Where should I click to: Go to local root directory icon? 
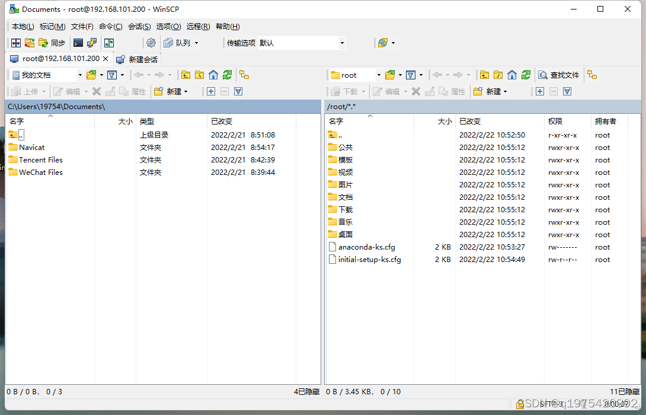point(199,75)
